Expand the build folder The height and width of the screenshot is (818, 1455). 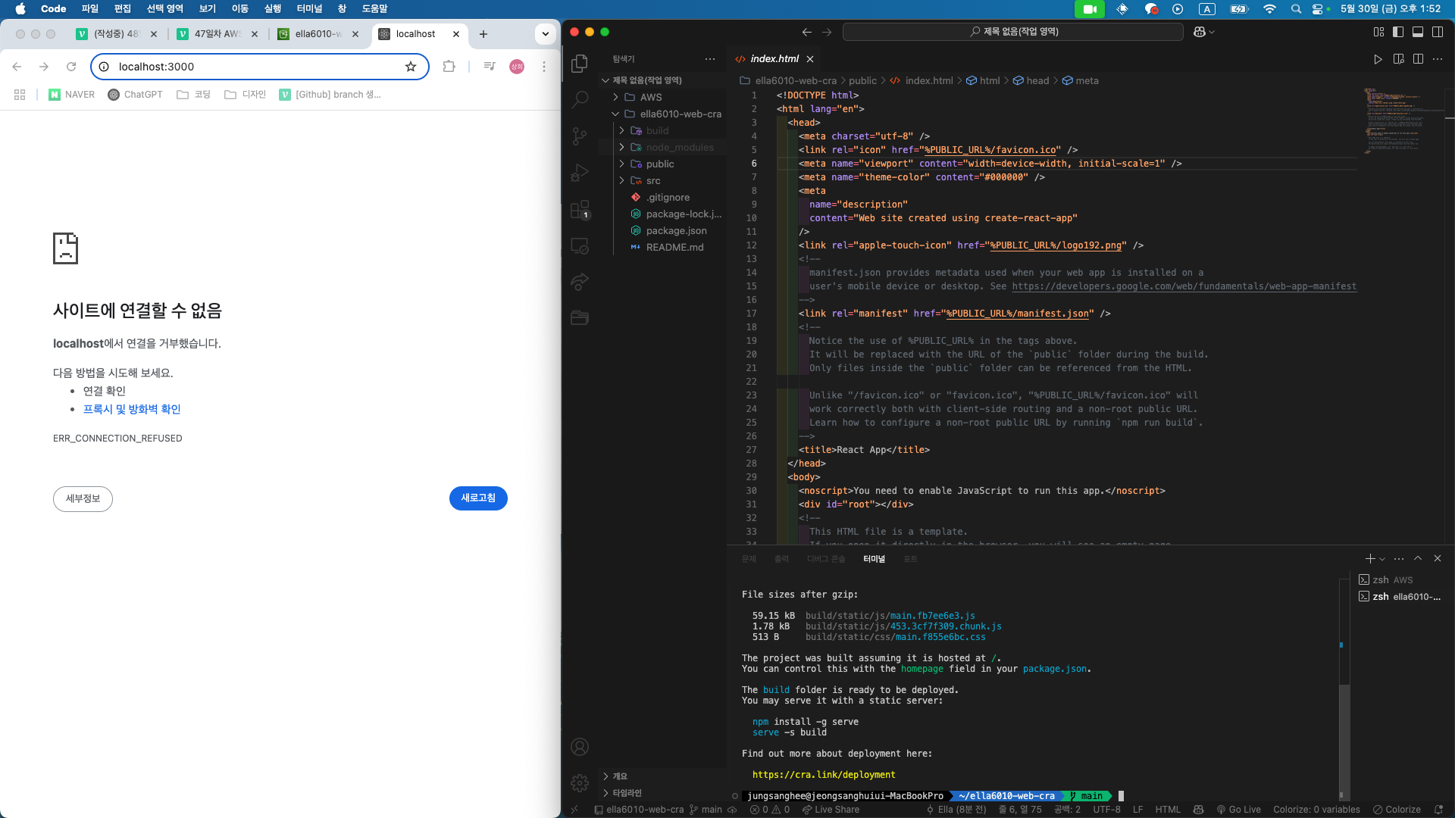click(x=622, y=130)
